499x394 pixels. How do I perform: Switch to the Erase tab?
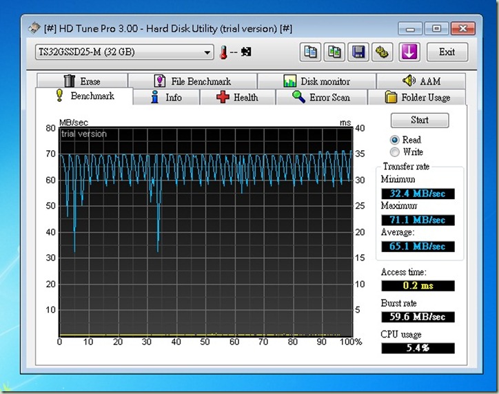coord(82,81)
